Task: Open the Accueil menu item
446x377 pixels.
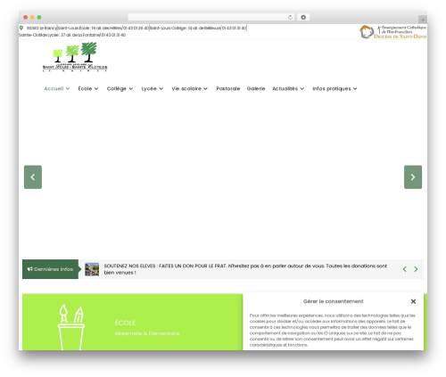Action: (x=54, y=88)
